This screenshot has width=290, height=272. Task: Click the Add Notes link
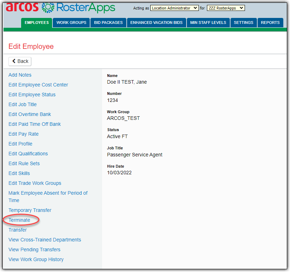pos(20,75)
